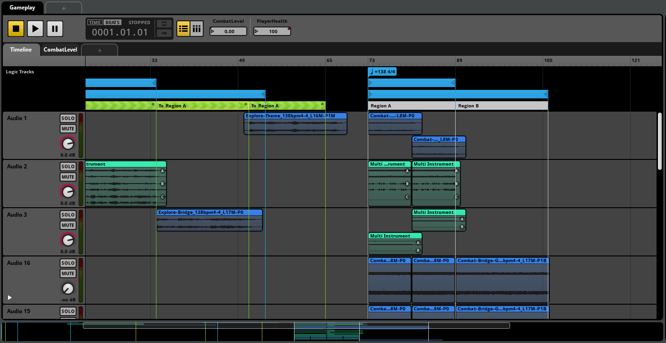Select the Region B marker
Image resolution: width=666 pixels, height=343 pixels.
[x=502, y=106]
